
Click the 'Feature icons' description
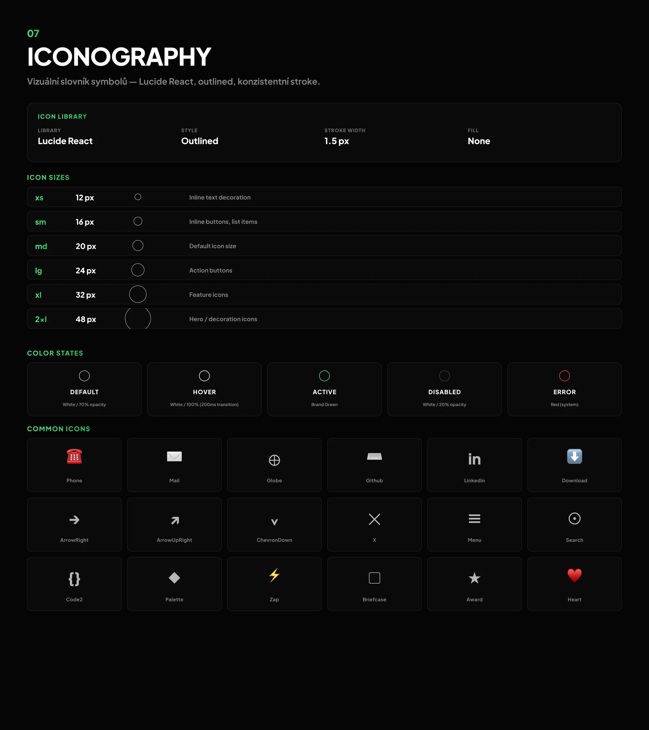click(x=209, y=295)
